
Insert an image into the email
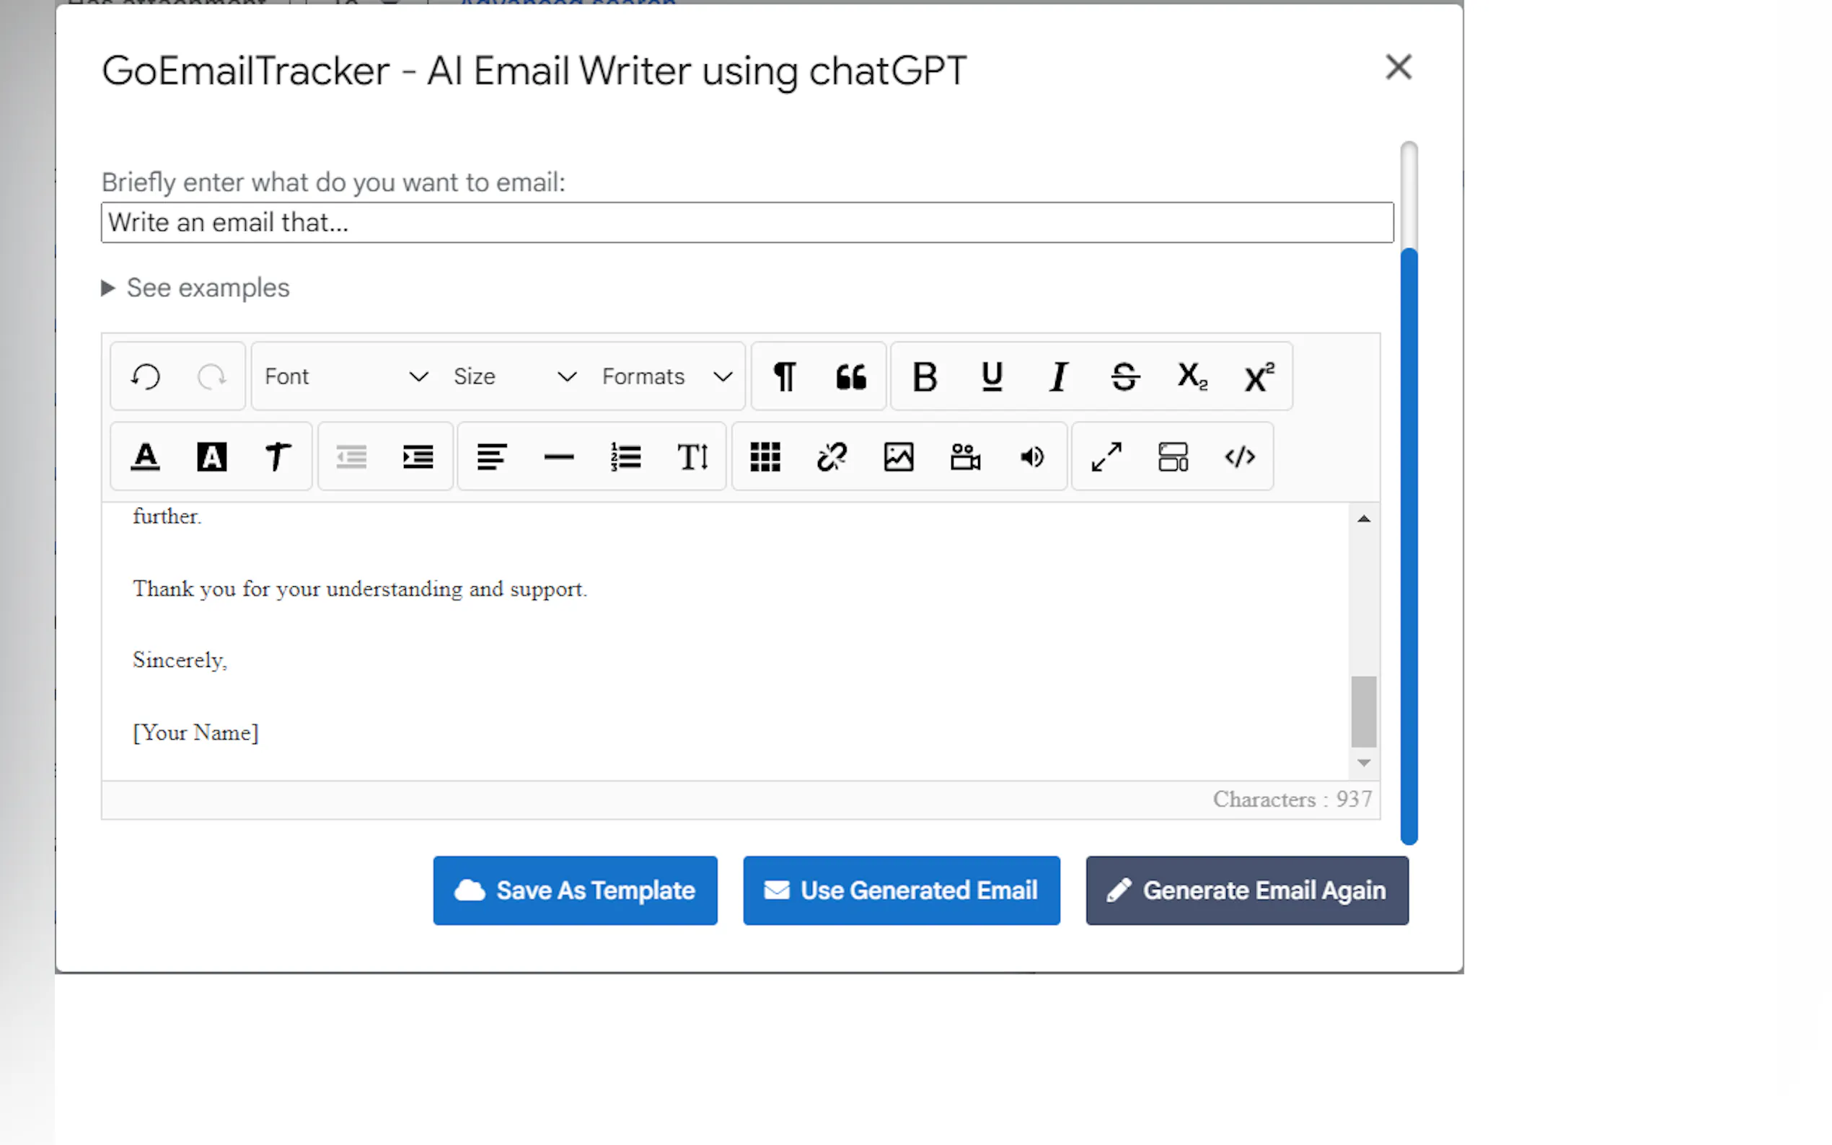(898, 456)
